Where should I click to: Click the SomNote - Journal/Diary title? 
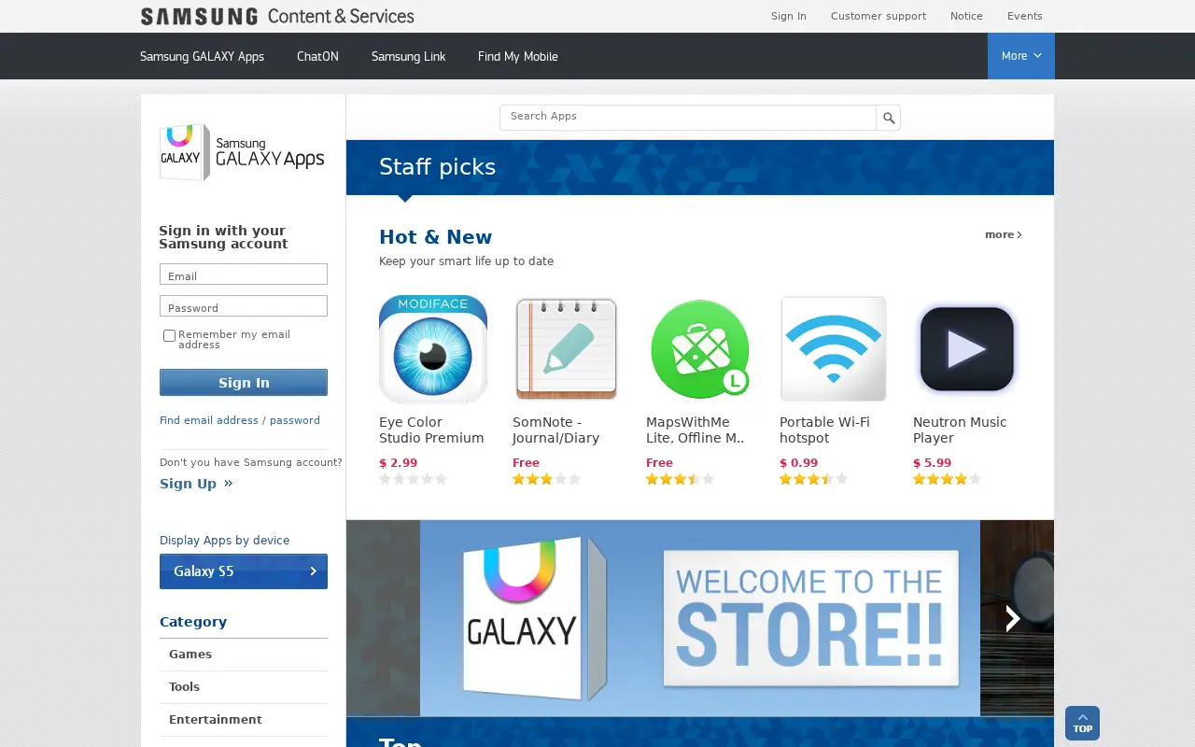click(x=556, y=430)
